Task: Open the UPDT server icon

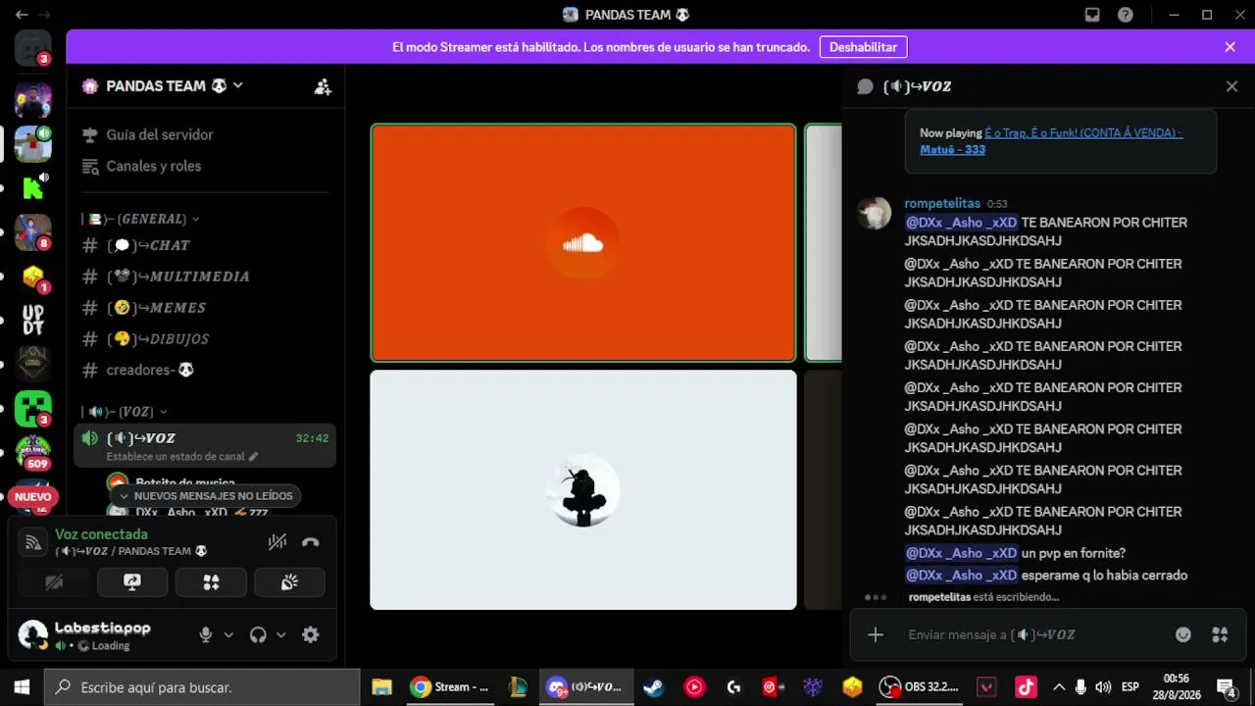Action: point(32,320)
